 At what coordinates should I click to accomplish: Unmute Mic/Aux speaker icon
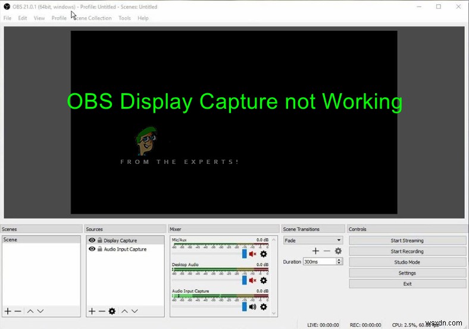(x=253, y=254)
